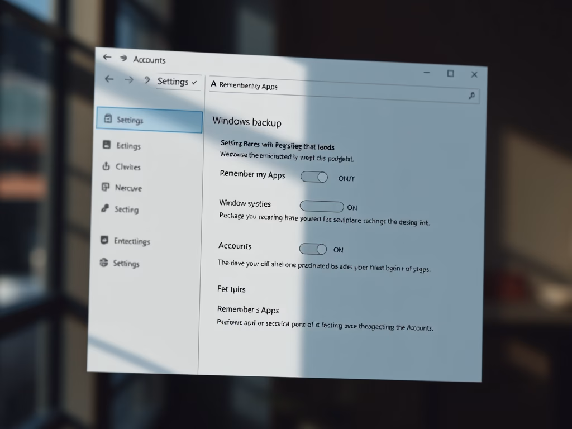Go forward using arrow left of Settings dropdown

point(129,79)
